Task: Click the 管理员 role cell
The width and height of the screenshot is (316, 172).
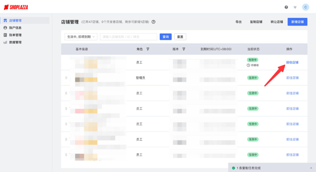Action: point(140,78)
